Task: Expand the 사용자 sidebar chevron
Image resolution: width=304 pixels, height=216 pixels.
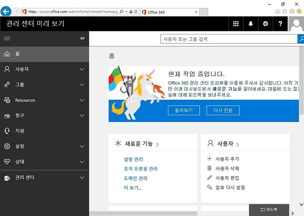Action: click(82, 69)
